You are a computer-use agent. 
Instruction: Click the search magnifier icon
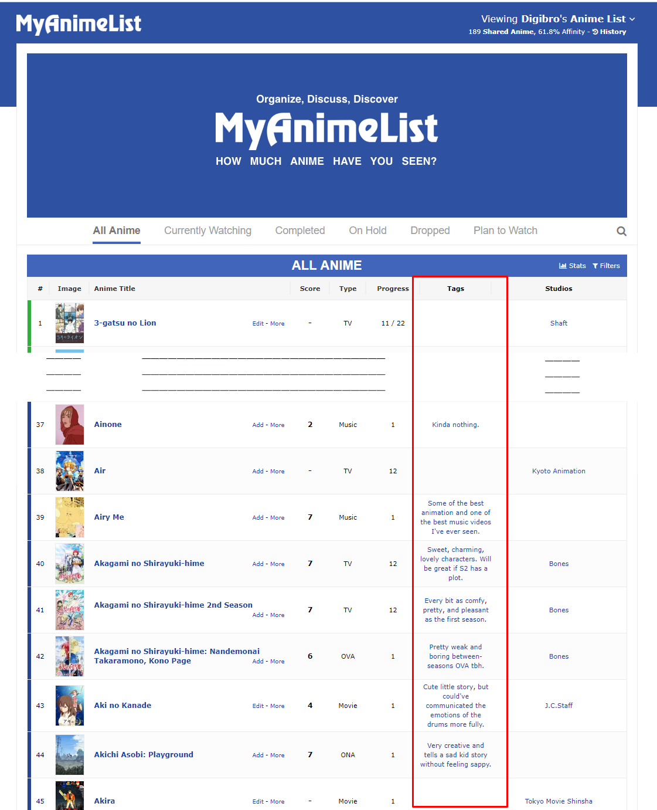point(621,231)
